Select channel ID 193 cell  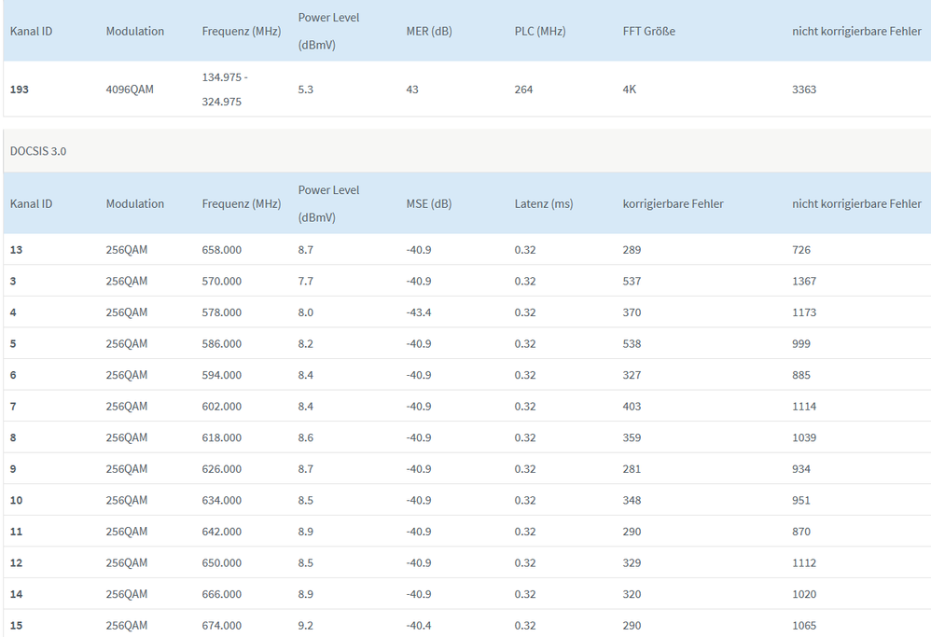pos(19,90)
